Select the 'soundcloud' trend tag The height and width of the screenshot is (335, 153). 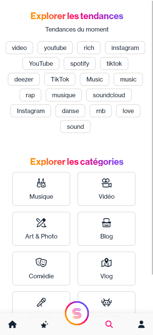(x=109, y=95)
